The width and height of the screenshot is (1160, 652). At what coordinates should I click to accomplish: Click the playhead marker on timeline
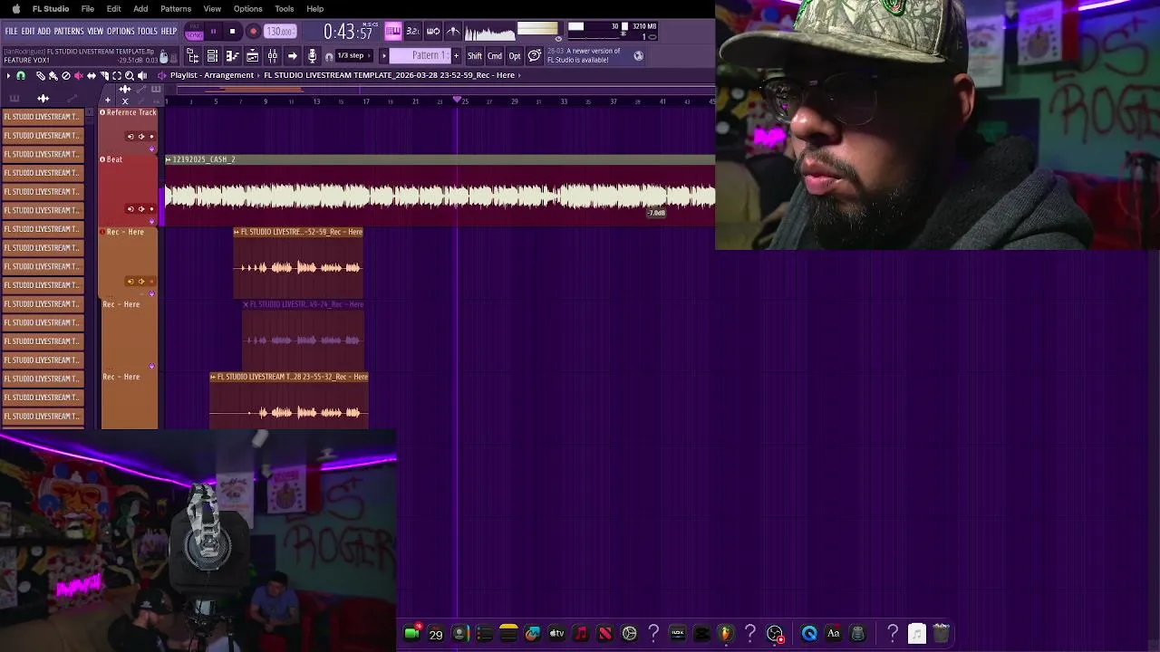457,100
